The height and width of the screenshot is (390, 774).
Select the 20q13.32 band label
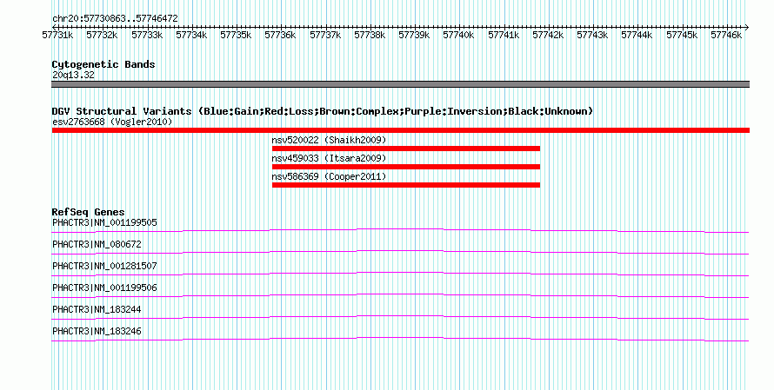point(73,76)
